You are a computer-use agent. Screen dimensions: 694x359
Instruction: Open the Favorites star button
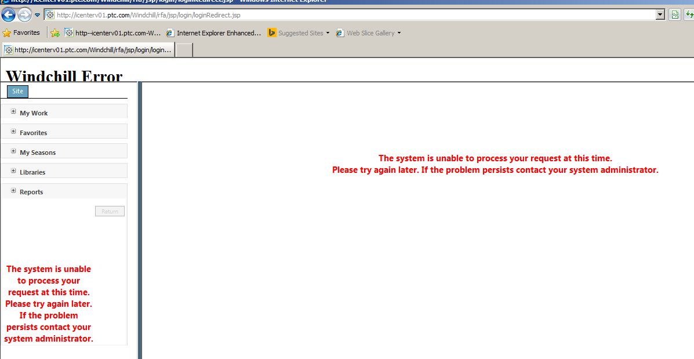point(21,32)
